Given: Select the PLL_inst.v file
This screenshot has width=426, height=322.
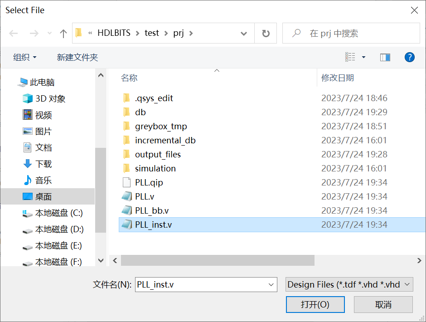Looking at the screenshot, I should [x=272, y=224].
